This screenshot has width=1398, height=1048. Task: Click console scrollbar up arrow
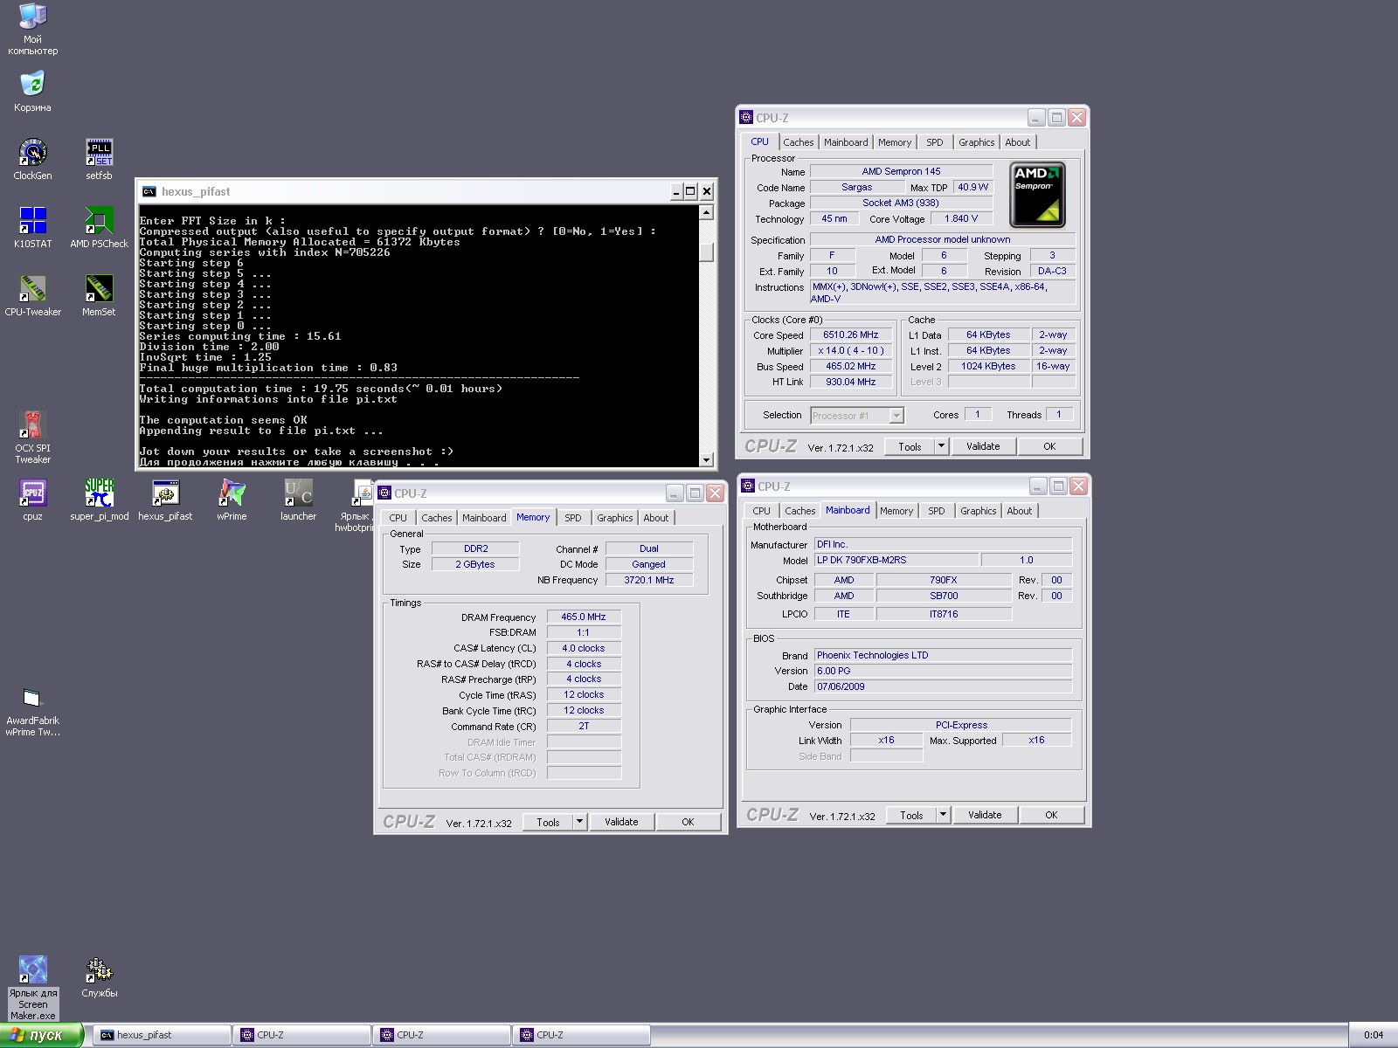pos(707,212)
